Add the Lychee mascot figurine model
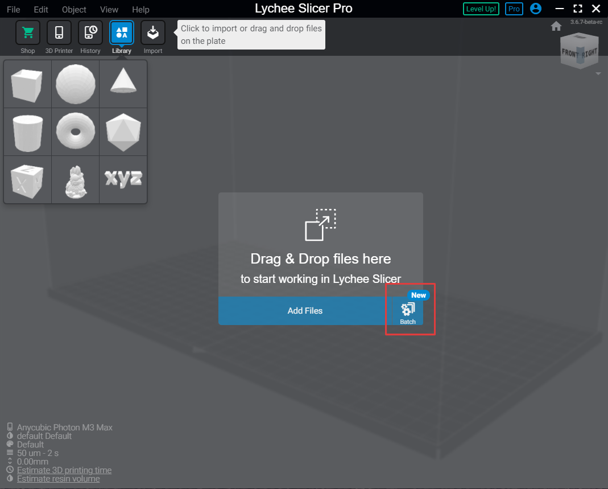This screenshot has height=489, width=608. (x=75, y=180)
